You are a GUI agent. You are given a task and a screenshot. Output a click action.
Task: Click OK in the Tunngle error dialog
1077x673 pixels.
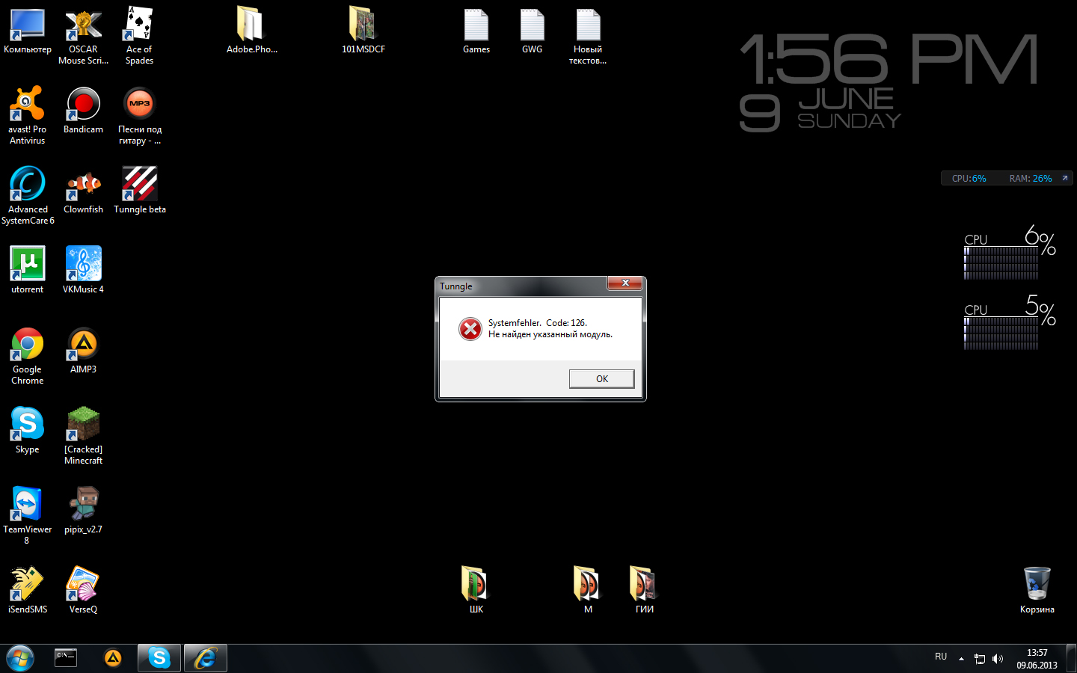pos(601,379)
